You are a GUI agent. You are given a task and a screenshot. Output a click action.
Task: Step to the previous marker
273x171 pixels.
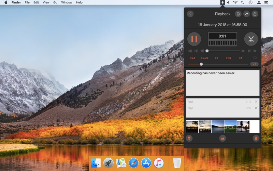(x=196, y=51)
